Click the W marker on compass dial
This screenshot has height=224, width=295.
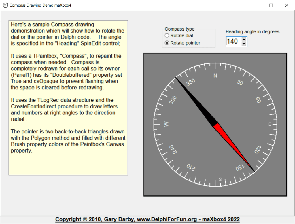coord(166,124)
